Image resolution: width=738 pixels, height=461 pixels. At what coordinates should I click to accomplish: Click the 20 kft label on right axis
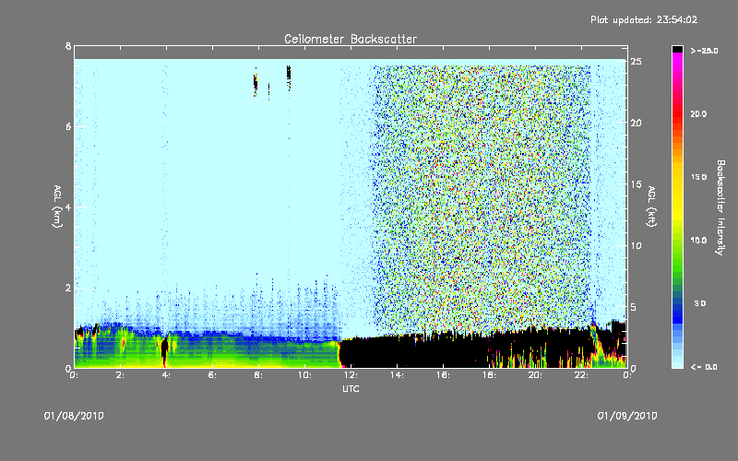coord(636,123)
